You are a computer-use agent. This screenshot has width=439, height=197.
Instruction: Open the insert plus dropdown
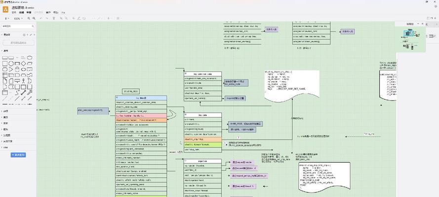(x=109, y=18)
